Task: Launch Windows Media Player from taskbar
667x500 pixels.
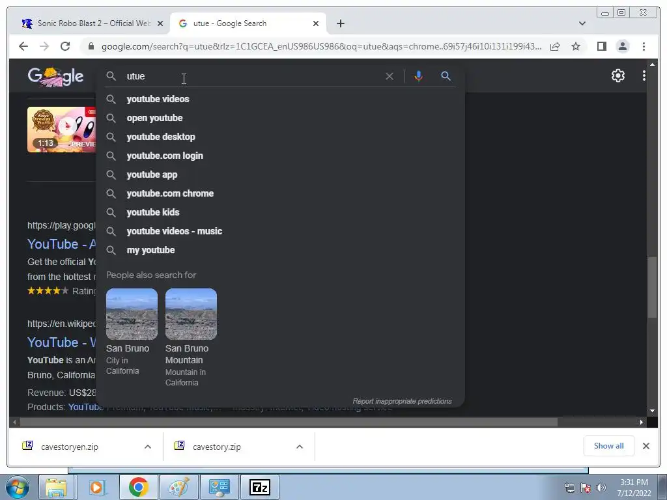Action: coord(96,487)
